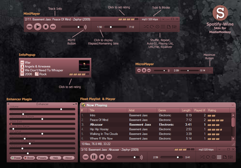Sort playlist by Rating column header
241x168 pixels.
click(218, 110)
